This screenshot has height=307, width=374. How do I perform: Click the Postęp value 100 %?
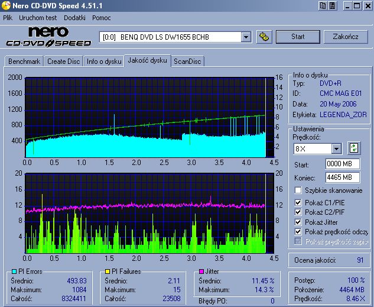coord(356,280)
